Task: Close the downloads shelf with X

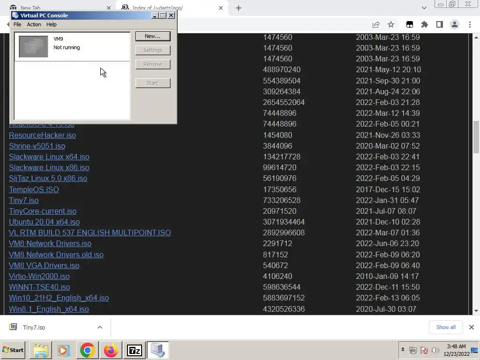Action: [x=472, y=327]
